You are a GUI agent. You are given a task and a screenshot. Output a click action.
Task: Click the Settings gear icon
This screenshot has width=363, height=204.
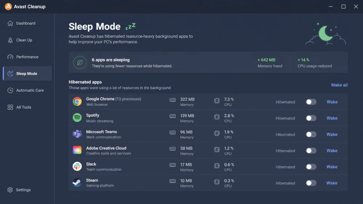point(10,190)
